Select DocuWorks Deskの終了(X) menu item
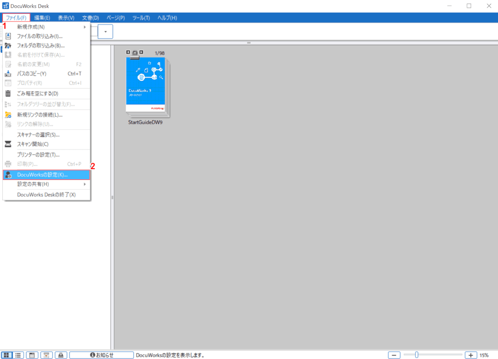Viewport: 498px width, 359px height. [x=47, y=195]
